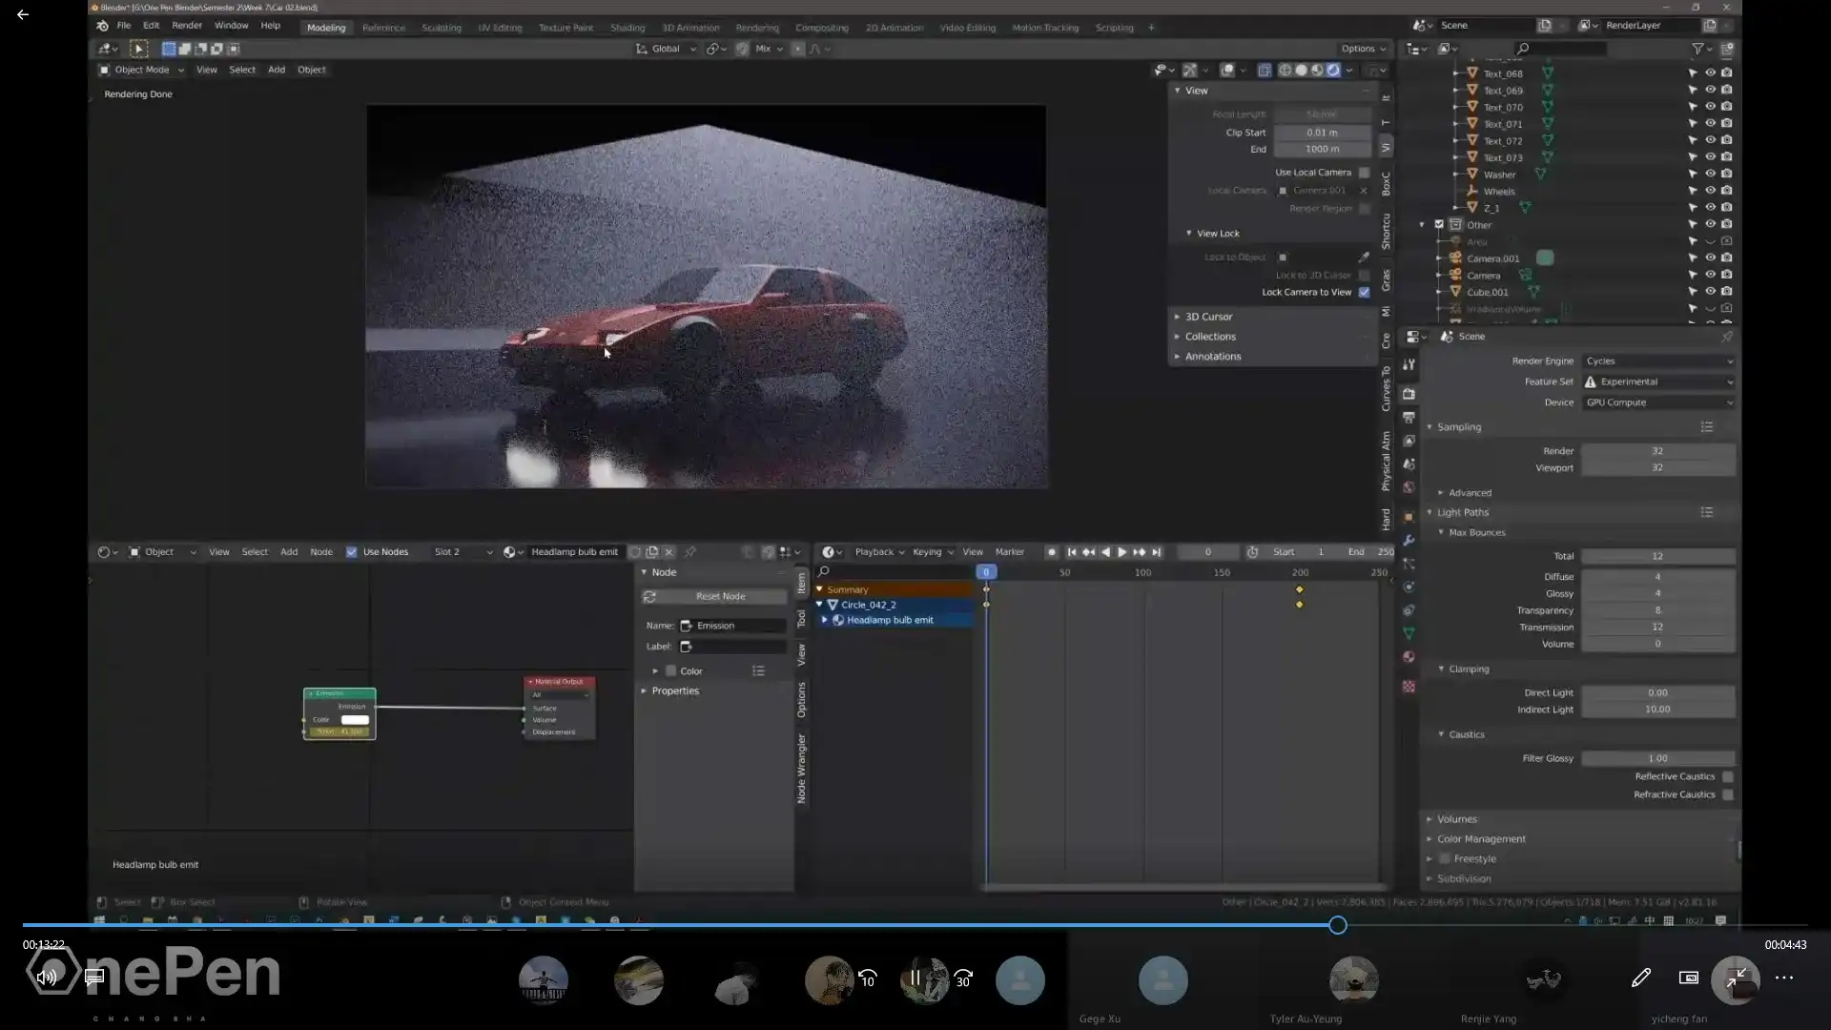The height and width of the screenshot is (1030, 1831).
Task: Switch to the Shading workspace tab
Action: (x=627, y=28)
